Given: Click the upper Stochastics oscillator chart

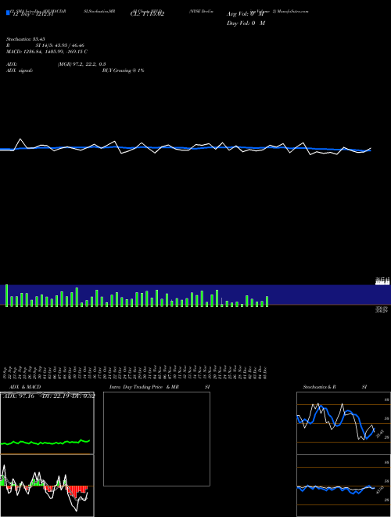Looking at the screenshot, I should [x=343, y=423].
